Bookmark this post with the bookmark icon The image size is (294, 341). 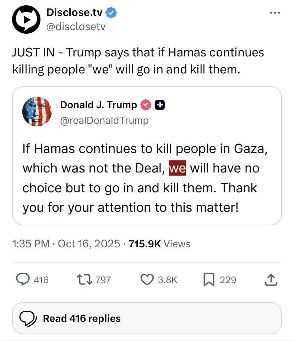(x=208, y=280)
